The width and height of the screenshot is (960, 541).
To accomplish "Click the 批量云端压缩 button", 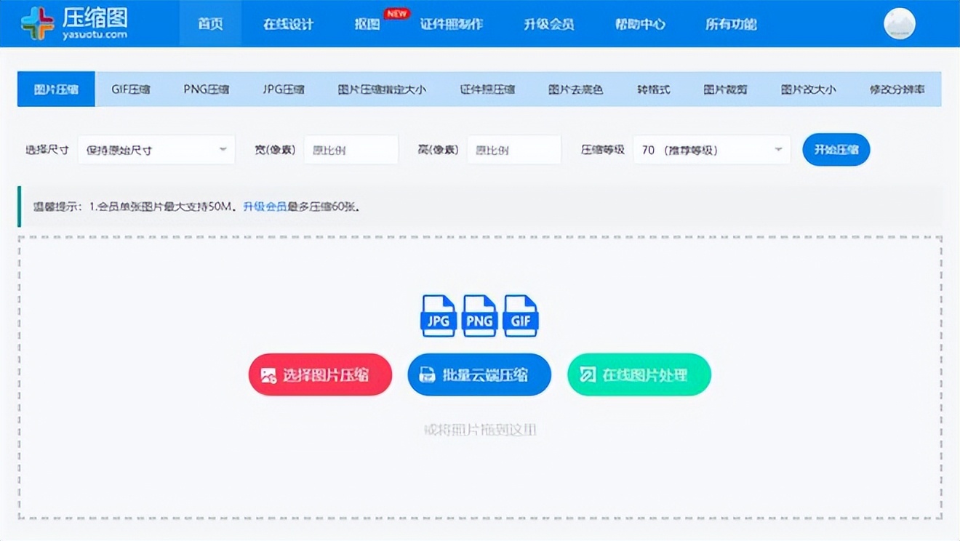I will pyautogui.click(x=479, y=374).
